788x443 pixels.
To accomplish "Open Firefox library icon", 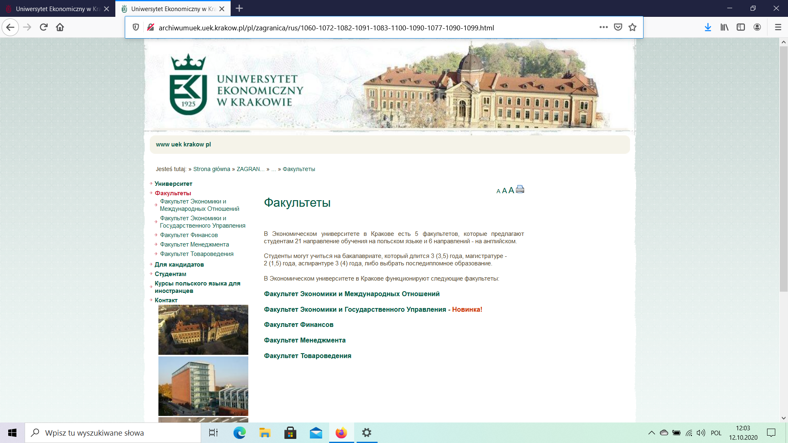I will [724, 27].
